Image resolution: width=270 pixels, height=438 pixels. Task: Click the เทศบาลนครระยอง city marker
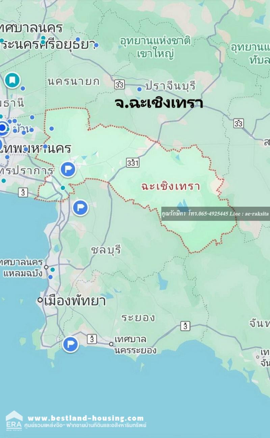click(x=111, y=344)
